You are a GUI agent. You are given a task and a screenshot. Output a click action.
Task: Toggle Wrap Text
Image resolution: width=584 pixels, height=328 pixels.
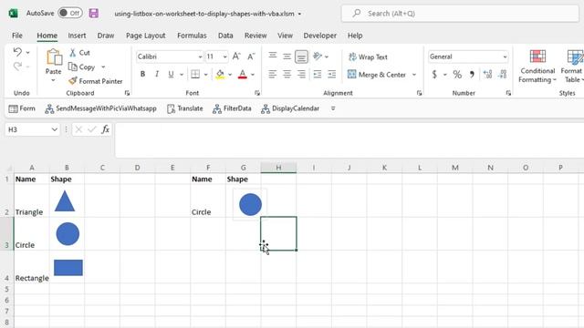click(x=368, y=56)
